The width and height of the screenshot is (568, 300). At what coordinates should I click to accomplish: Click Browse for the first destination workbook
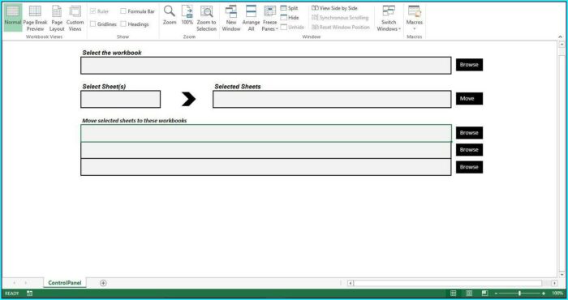click(x=469, y=133)
